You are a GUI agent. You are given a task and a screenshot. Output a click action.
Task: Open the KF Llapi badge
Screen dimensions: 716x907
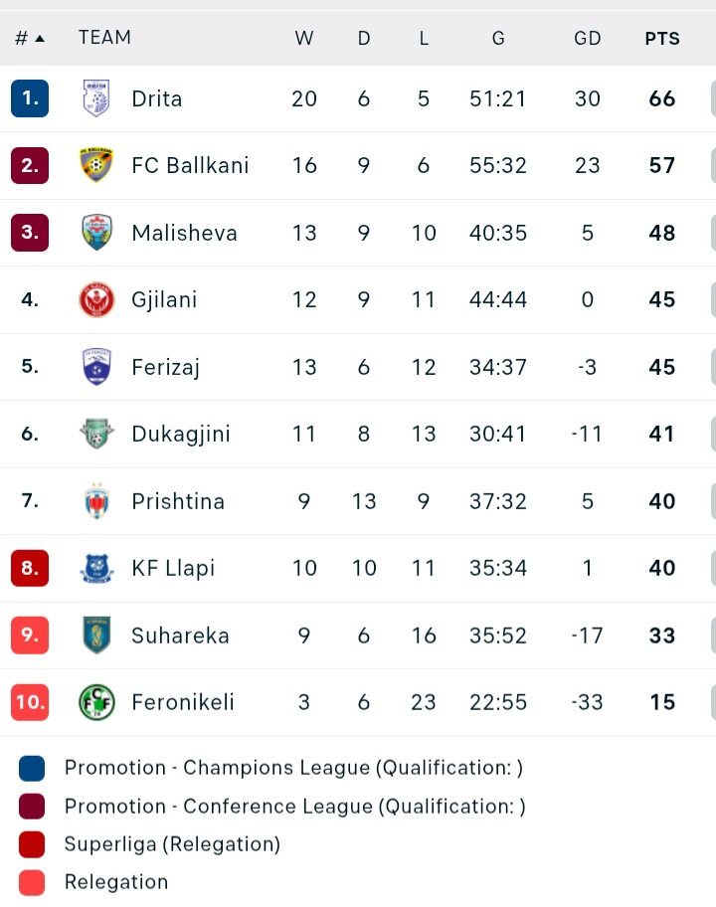click(x=96, y=568)
